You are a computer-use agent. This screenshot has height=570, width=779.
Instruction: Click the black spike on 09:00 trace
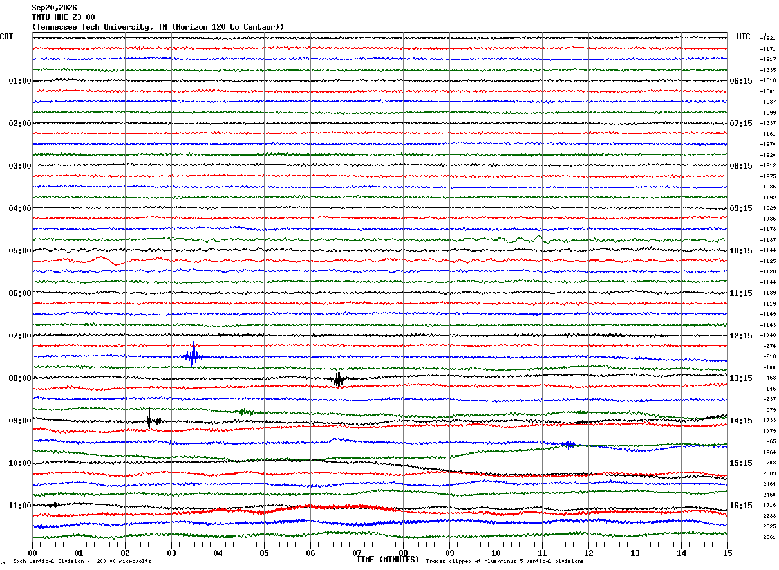point(149,421)
